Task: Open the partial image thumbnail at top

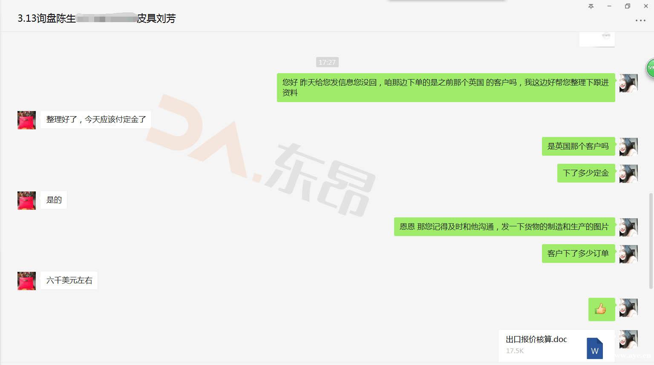Action: [596, 39]
